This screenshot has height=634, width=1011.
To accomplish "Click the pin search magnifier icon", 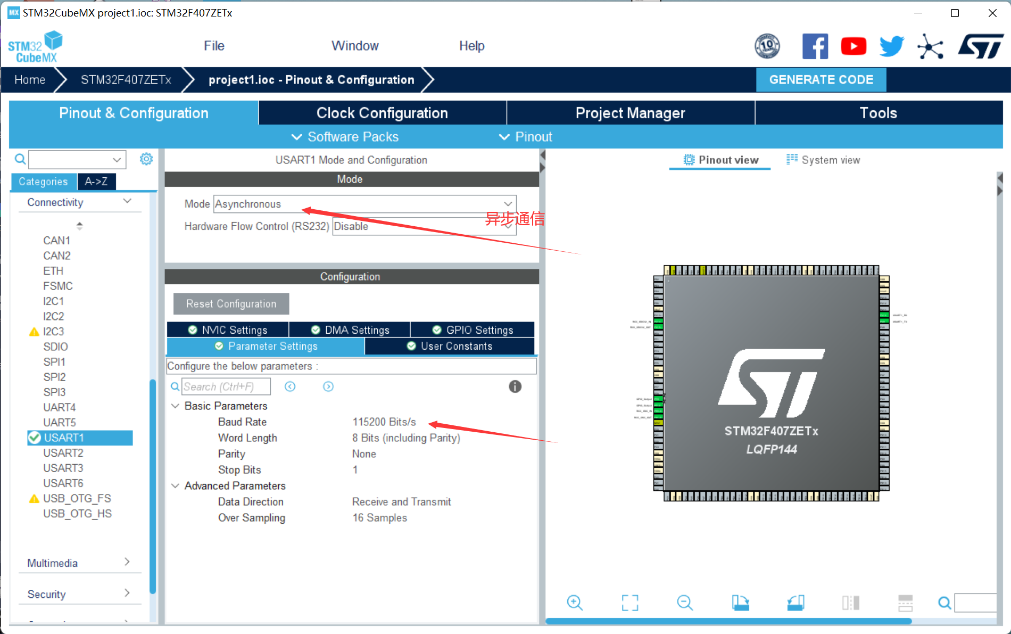I will pos(944,603).
